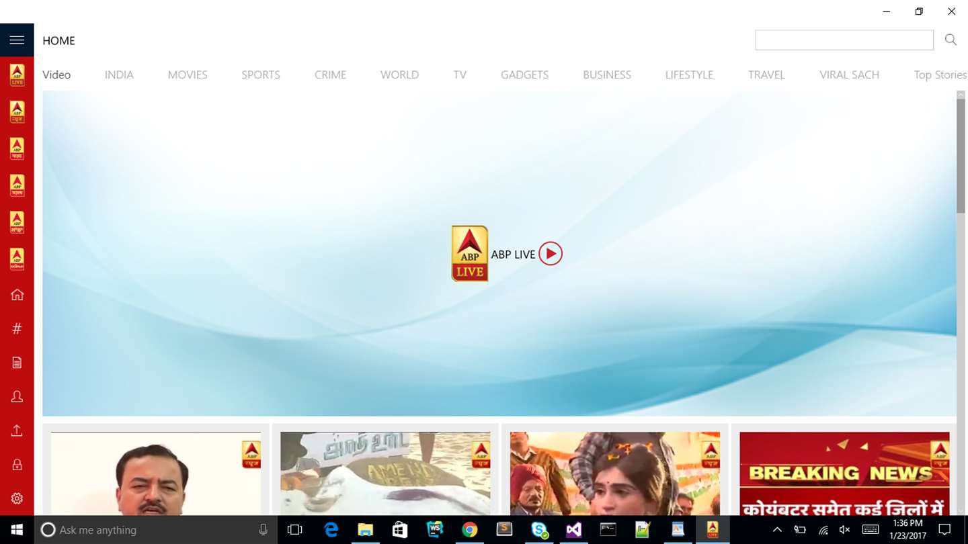Switch to the Top Stories tab
968x544 pixels.
[940, 75]
